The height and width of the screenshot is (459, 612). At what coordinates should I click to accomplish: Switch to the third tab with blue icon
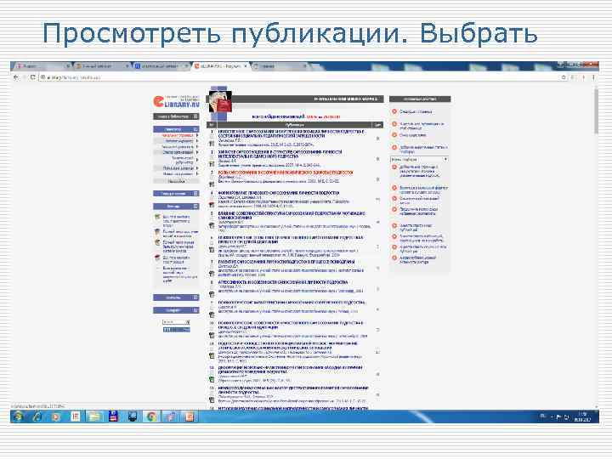point(161,66)
